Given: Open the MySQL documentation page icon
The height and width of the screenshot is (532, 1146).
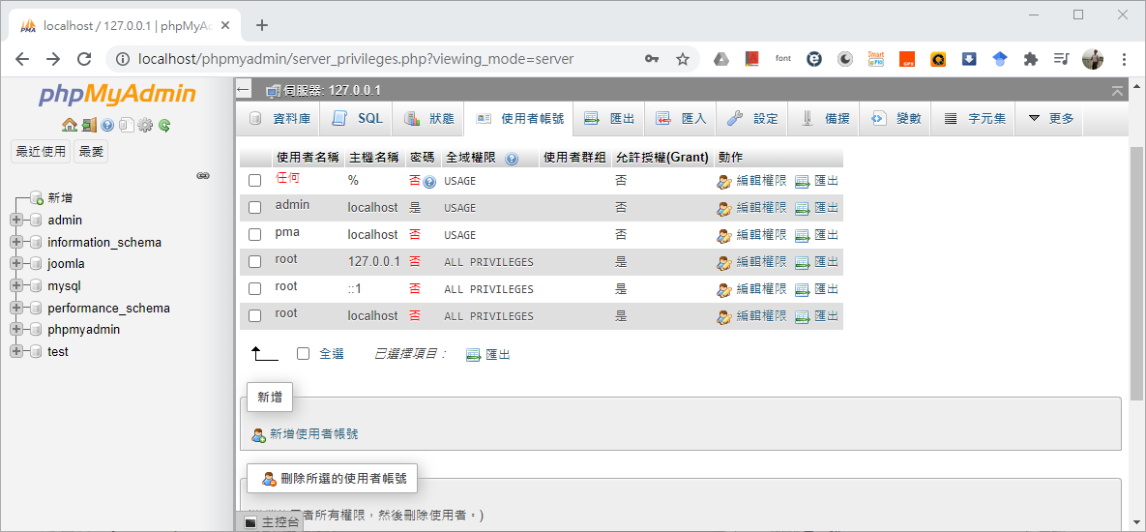Looking at the screenshot, I should (127, 125).
